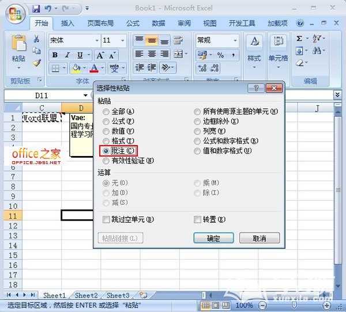346x312 pixels.
Task: Set top vertical alignment
Action: 139,40
